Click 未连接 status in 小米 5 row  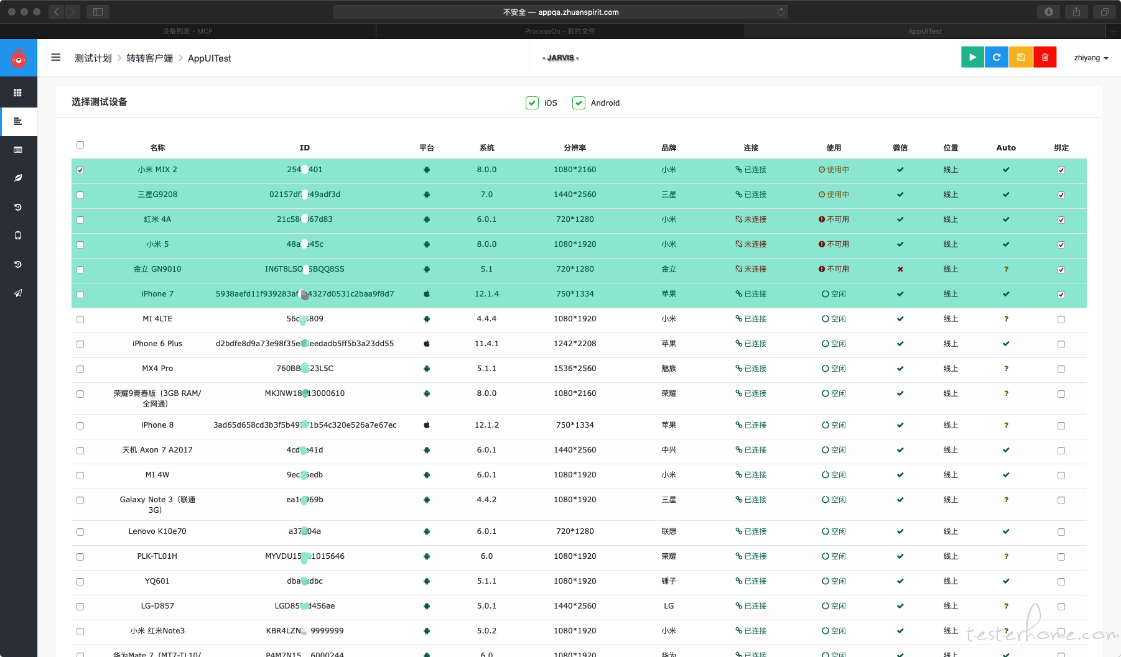tap(751, 244)
